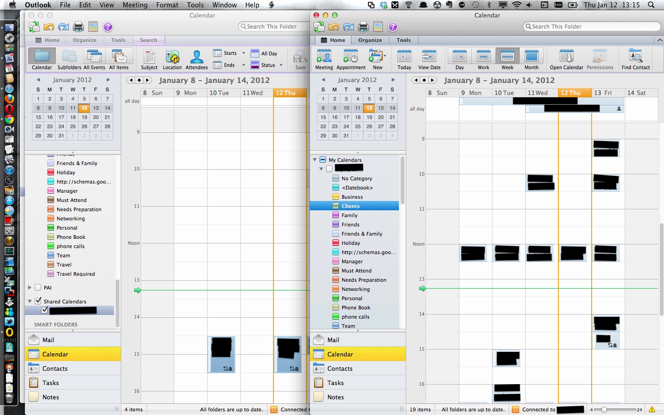The height and width of the screenshot is (415, 664).
Task: Toggle the PAI calendar checkbox in left window
Action: [x=38, y=287]
